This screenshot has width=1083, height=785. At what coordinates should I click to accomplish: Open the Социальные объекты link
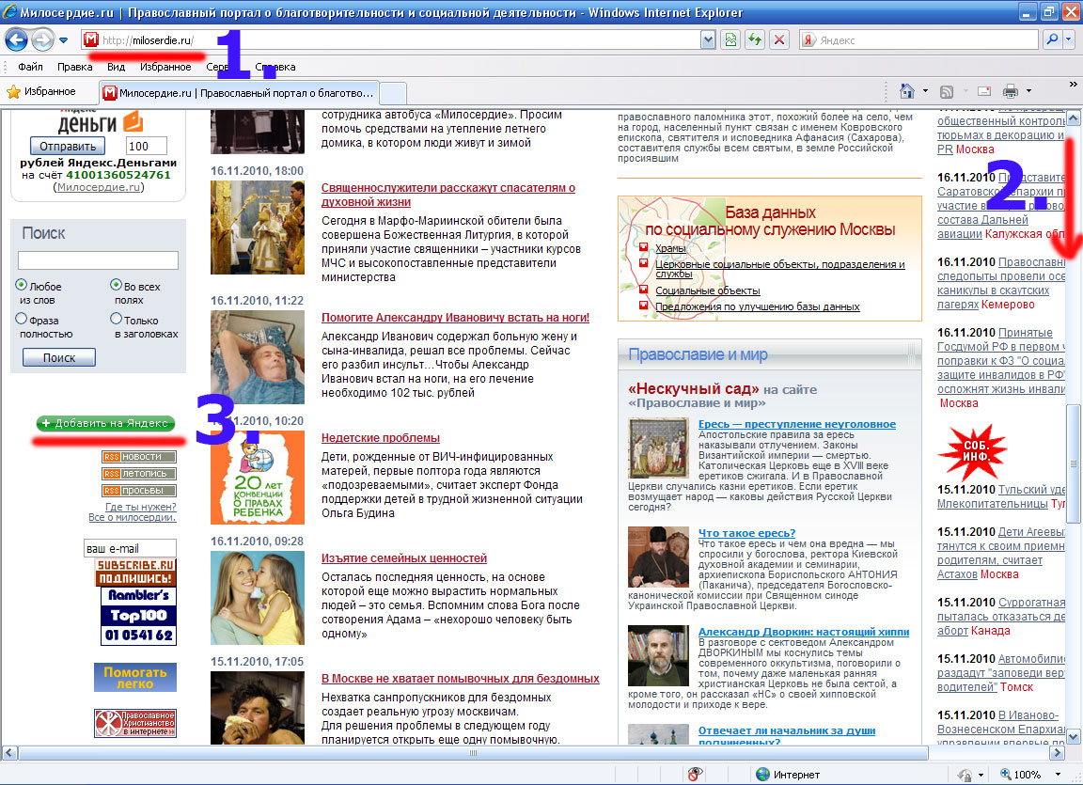point(708,290)
